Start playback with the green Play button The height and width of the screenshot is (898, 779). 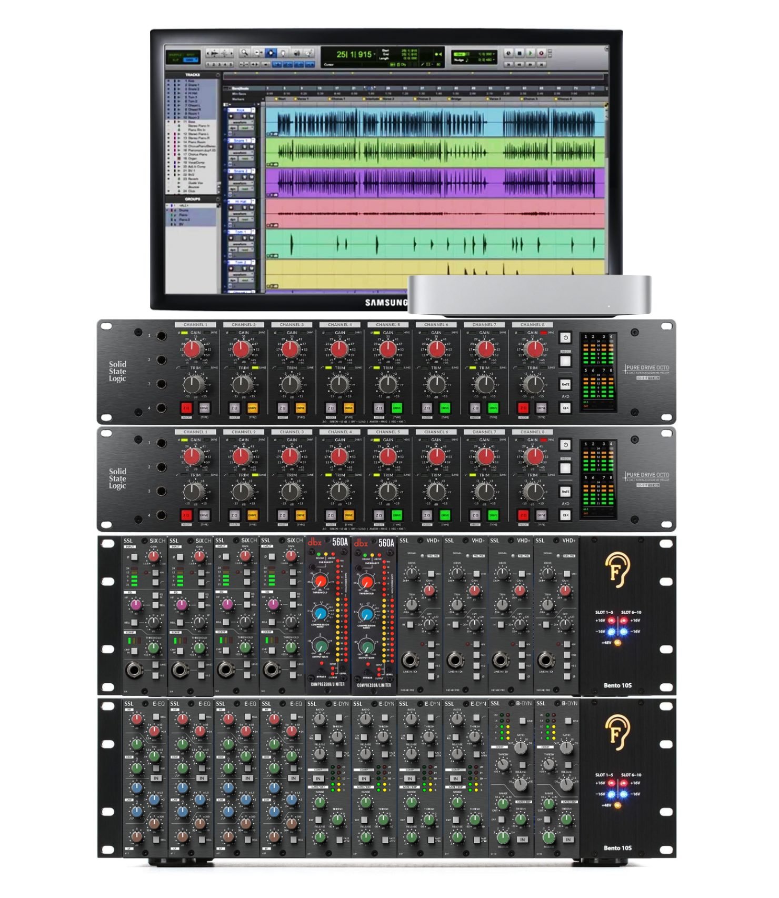pos(530,53)
